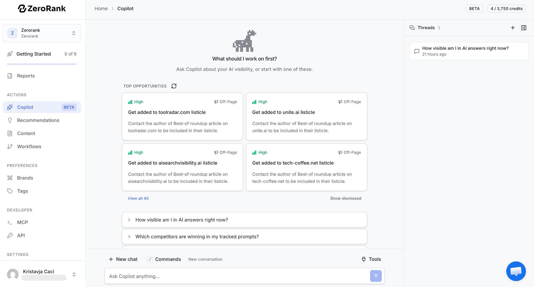Click the Threads panel heading icon

coord(412,28)
